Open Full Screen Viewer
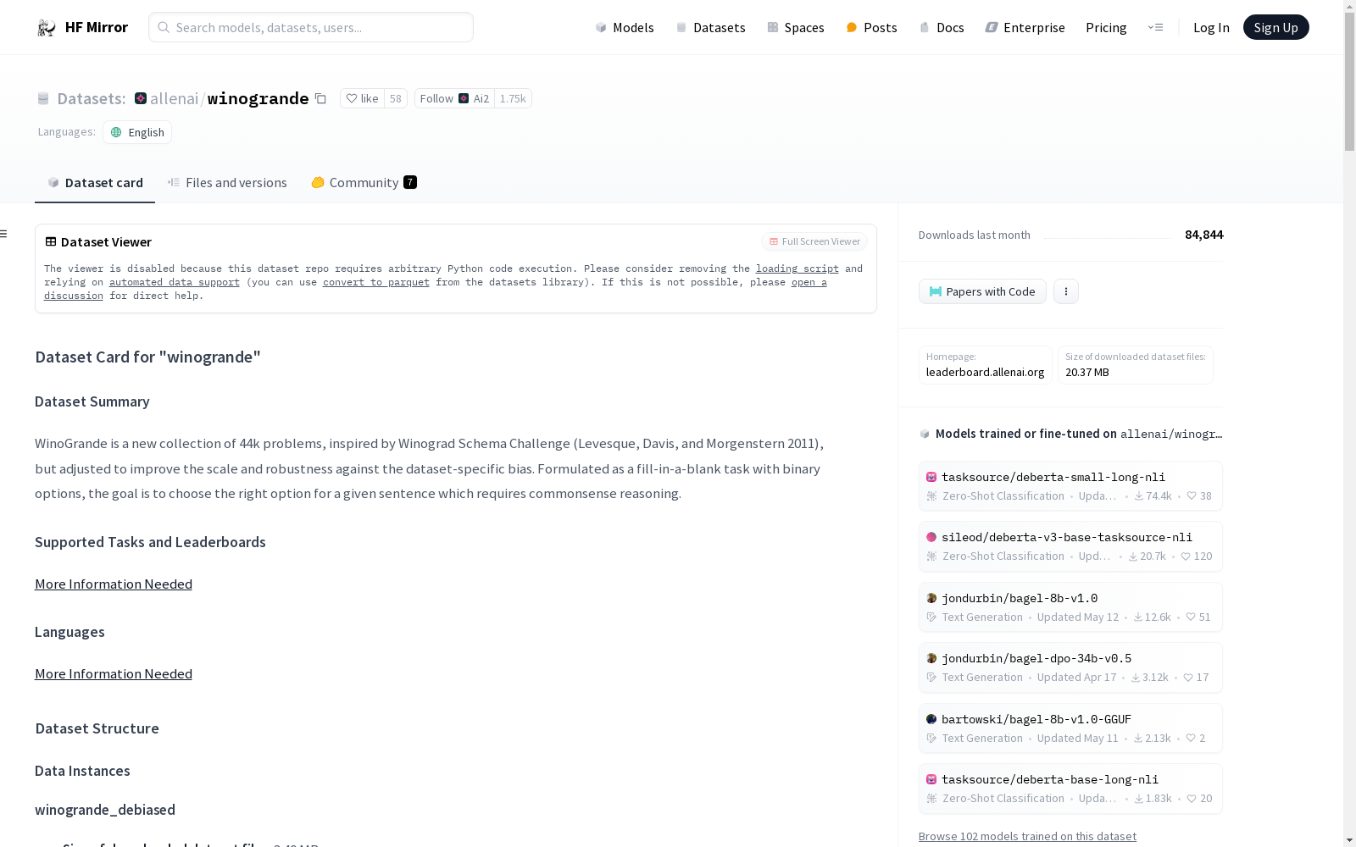Image resolution: width=1356 pixels, height=847 pixels. coord(814,241)
